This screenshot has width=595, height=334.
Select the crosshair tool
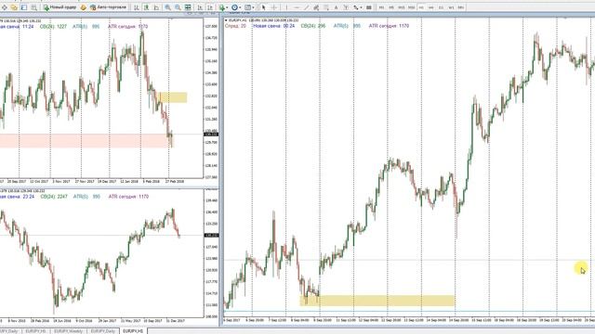[x=274, y=7]
